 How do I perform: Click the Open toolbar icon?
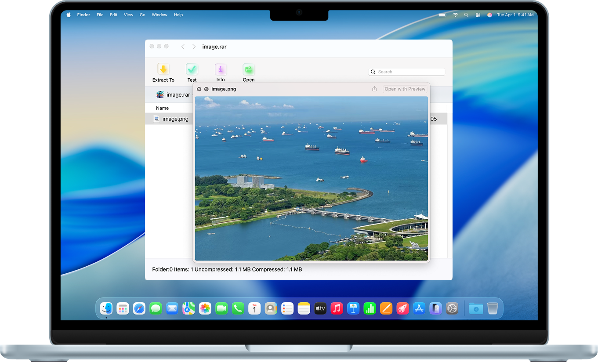(249, 70)
